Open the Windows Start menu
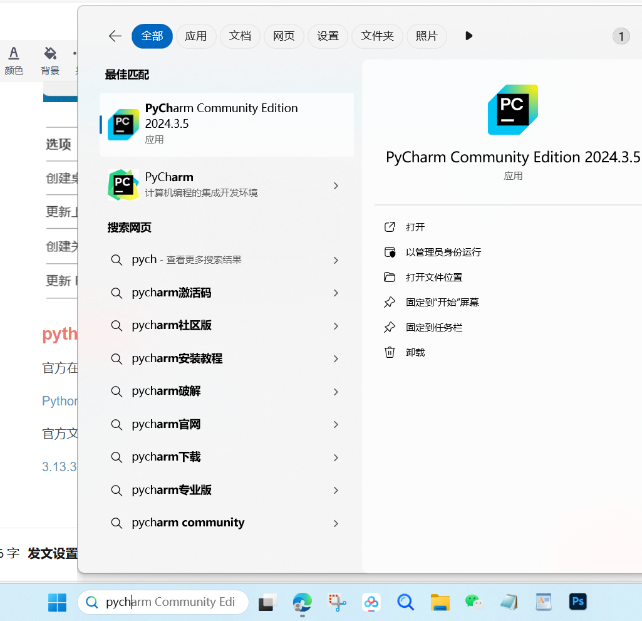Image resolution: width=642 pixels, height=621 pixels. click(58, 602)
